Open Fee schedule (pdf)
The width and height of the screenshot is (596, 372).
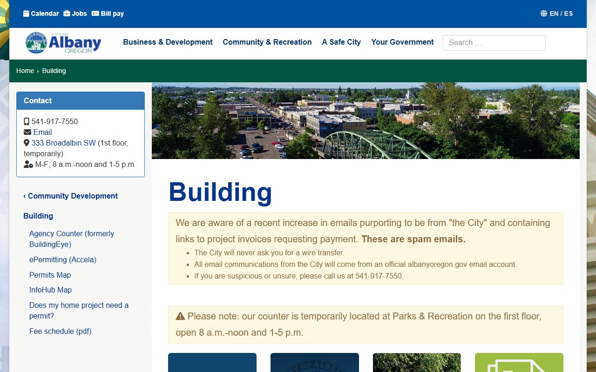[x=61, y=331]
